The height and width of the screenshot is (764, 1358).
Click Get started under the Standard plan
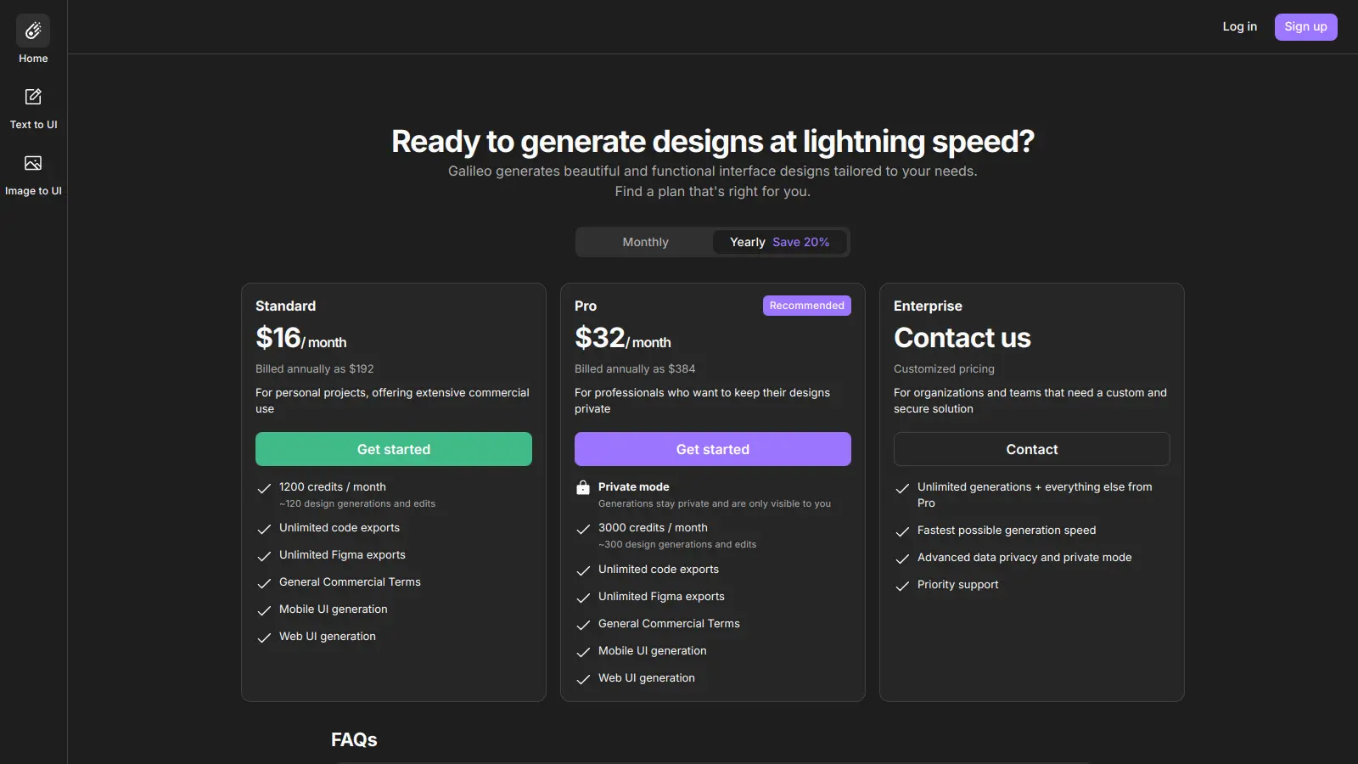393,449
